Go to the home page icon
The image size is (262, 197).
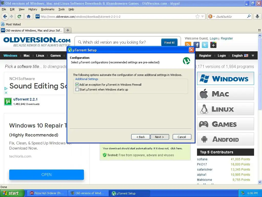(x=29, y=16)
